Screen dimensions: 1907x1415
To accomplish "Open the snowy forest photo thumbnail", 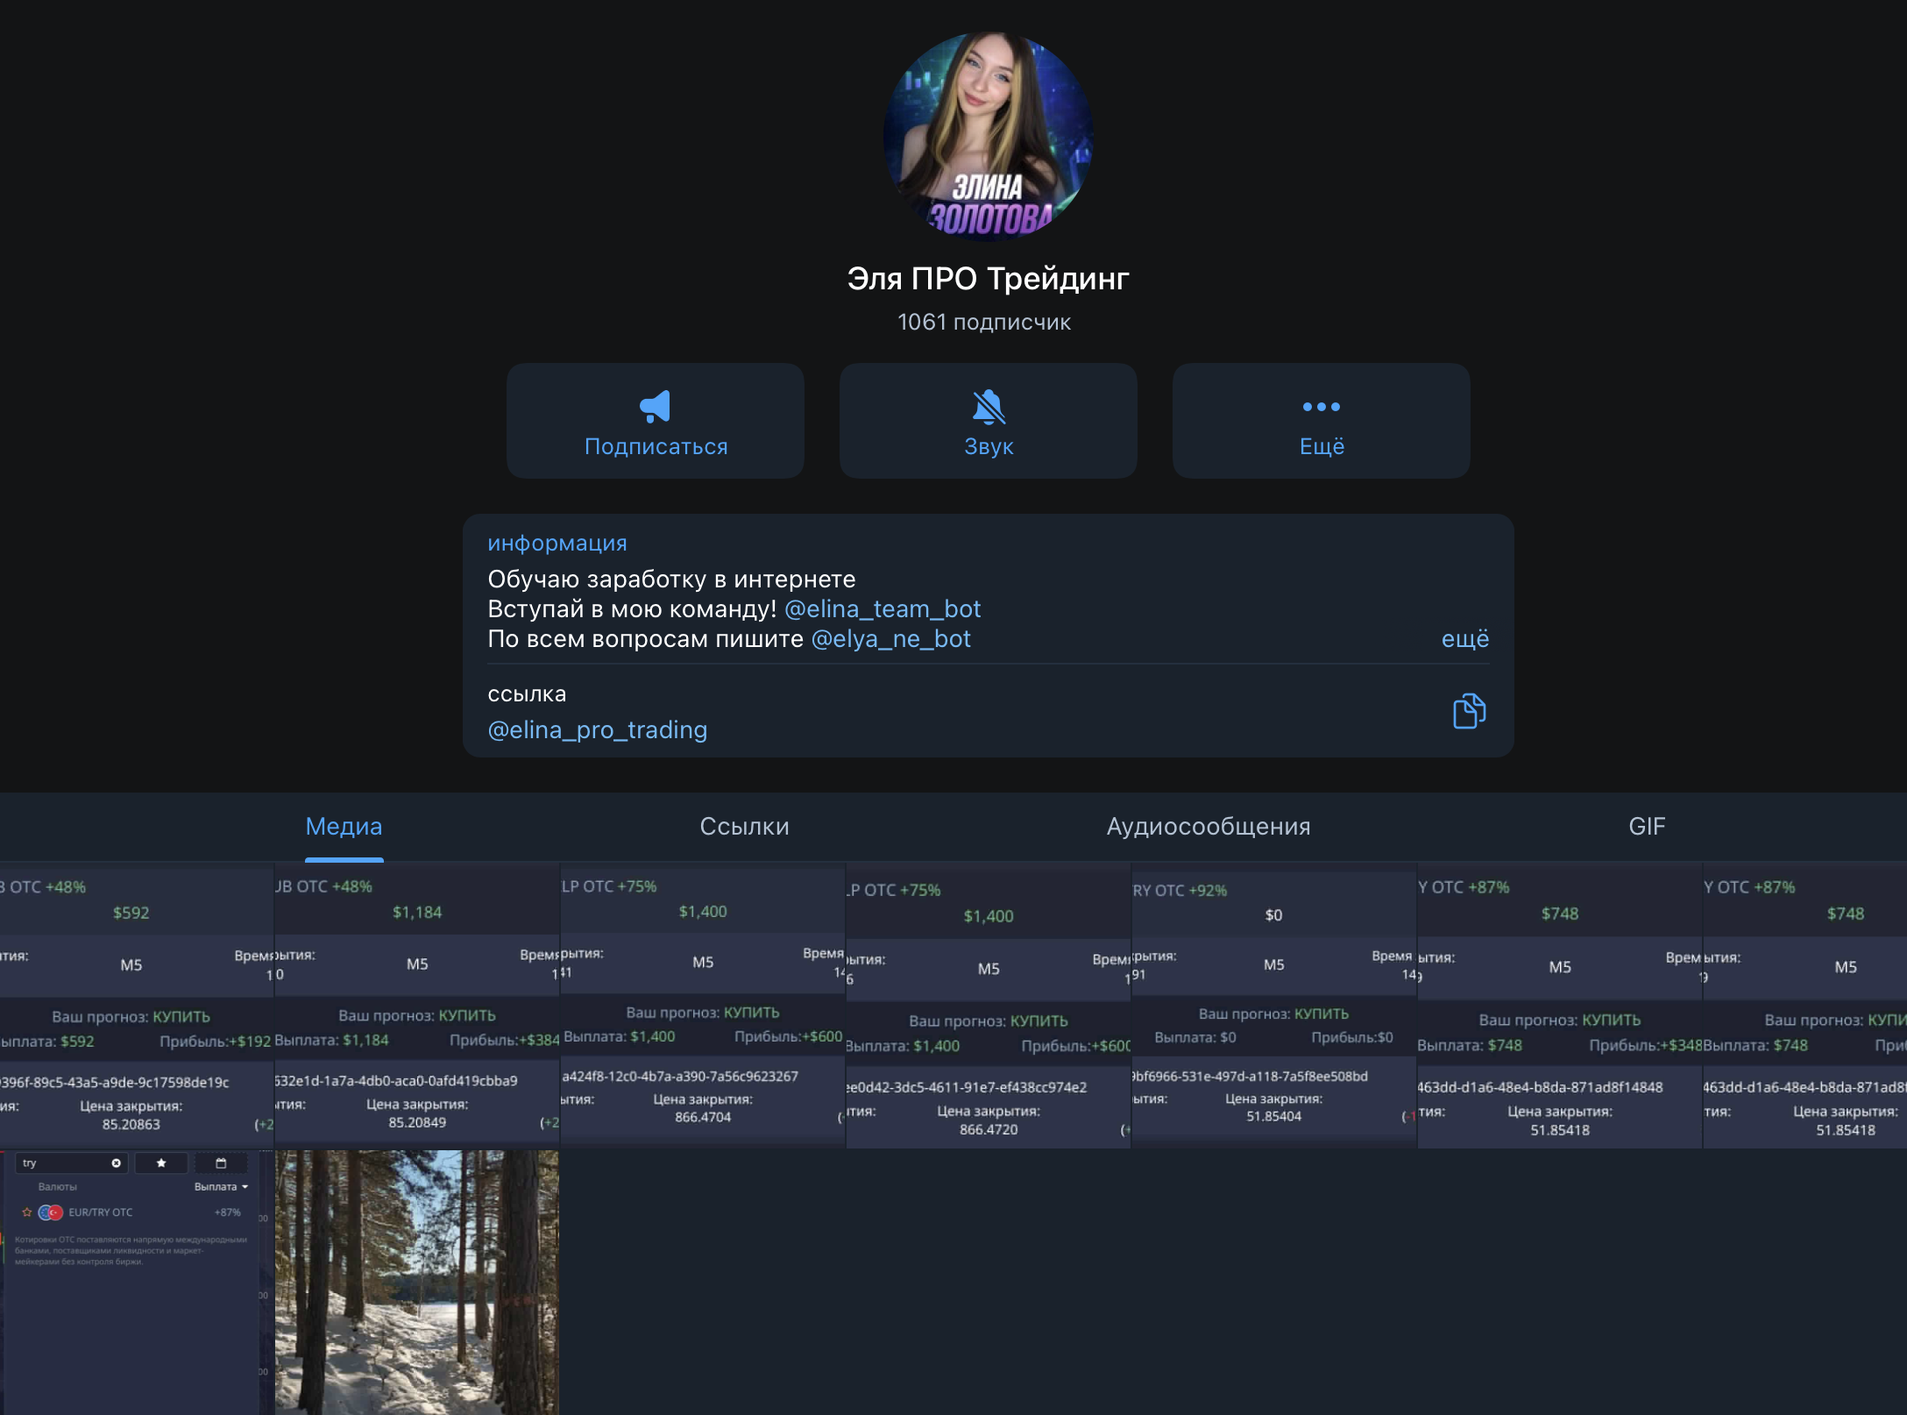I will tap(416, 1282).
